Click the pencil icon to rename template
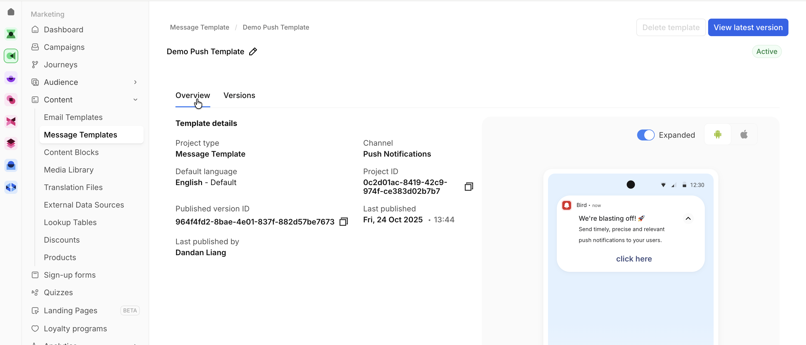 coord(253,51)
